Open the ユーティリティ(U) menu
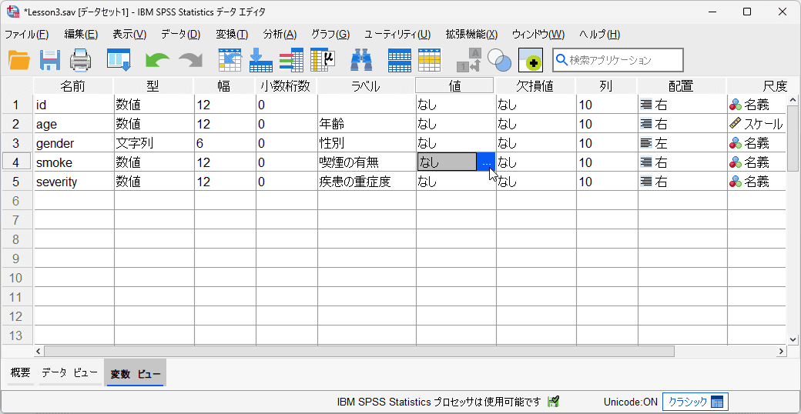Image resolution: width=801 pixels, height=414 pixels. pos(397,35)
